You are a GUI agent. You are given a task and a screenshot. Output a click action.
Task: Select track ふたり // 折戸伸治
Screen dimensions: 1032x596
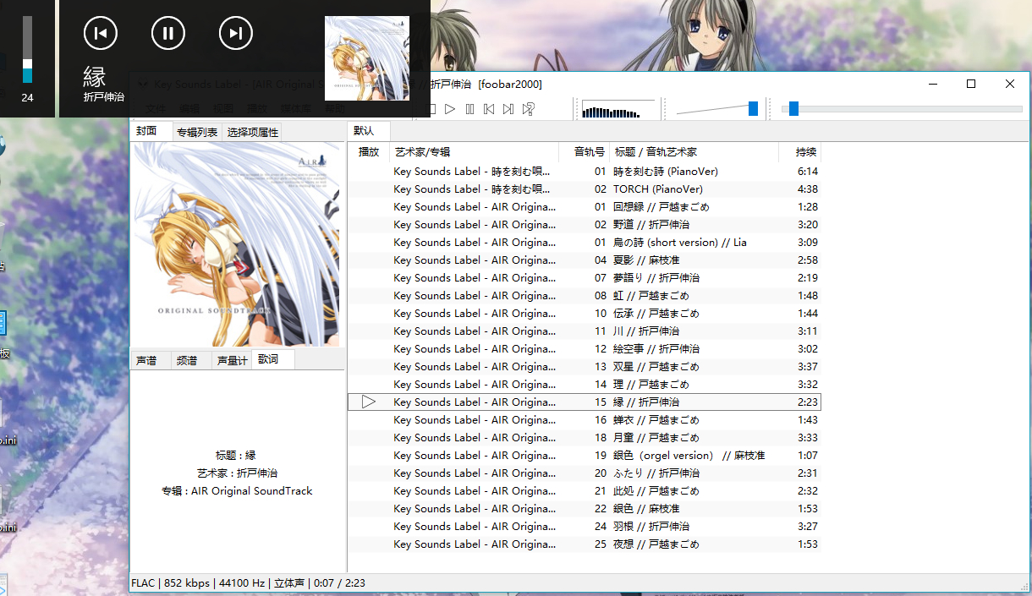[585, 473]
